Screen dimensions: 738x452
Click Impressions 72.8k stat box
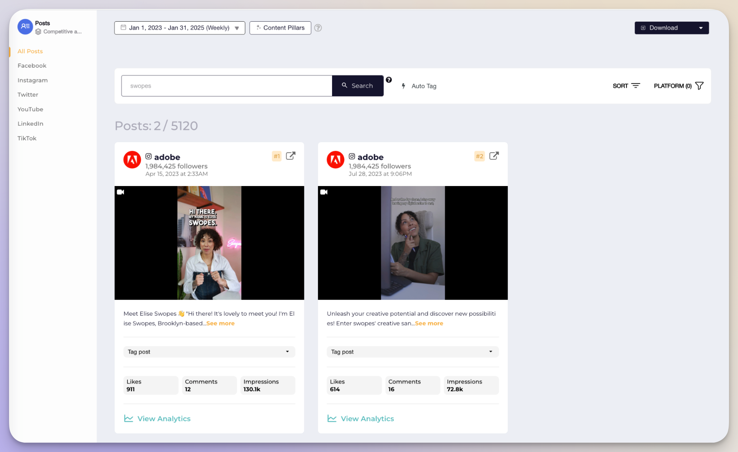(x=471, y=385)
